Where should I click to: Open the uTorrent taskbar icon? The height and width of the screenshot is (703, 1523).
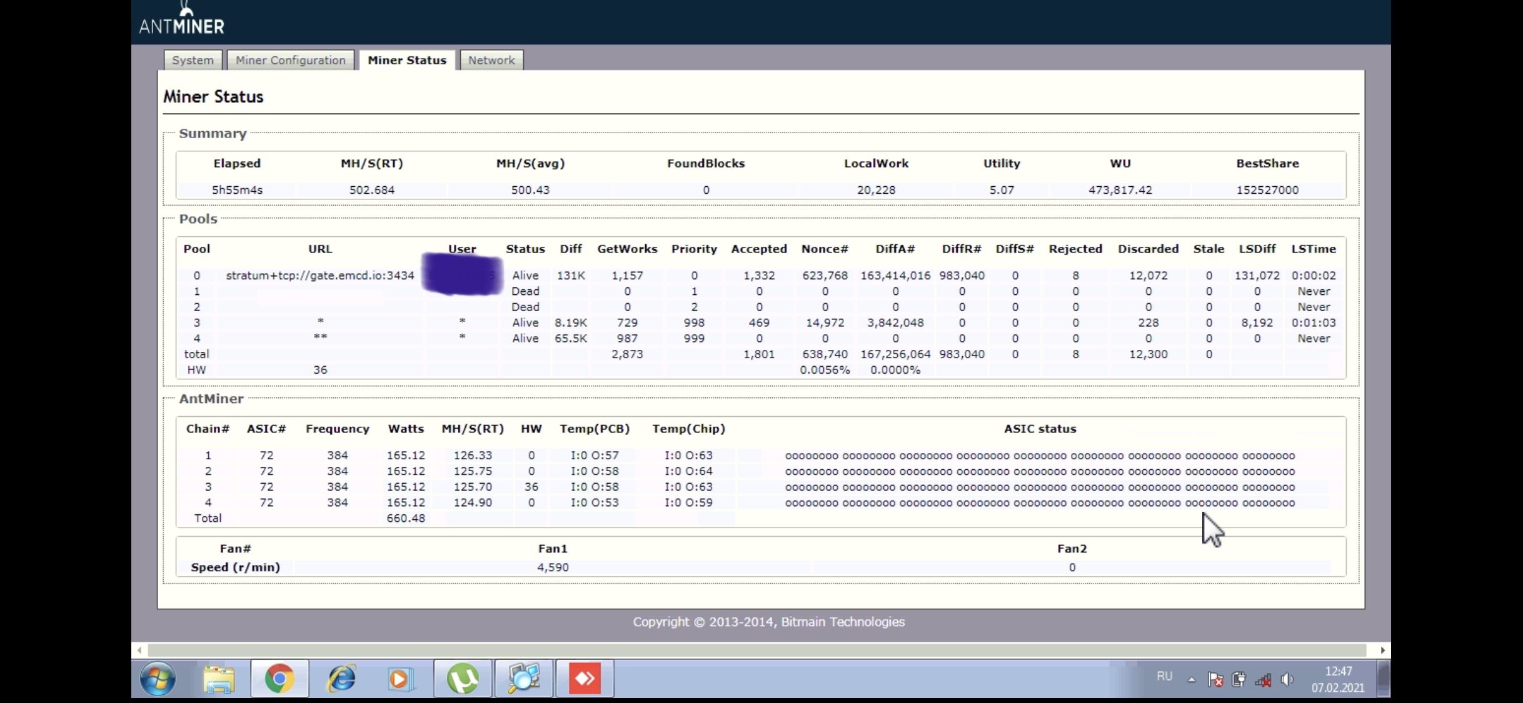tap(463, 679)
